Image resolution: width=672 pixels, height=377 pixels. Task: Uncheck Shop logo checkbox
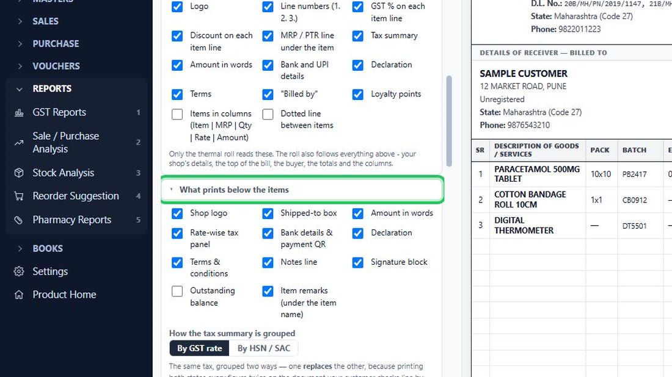177,214
